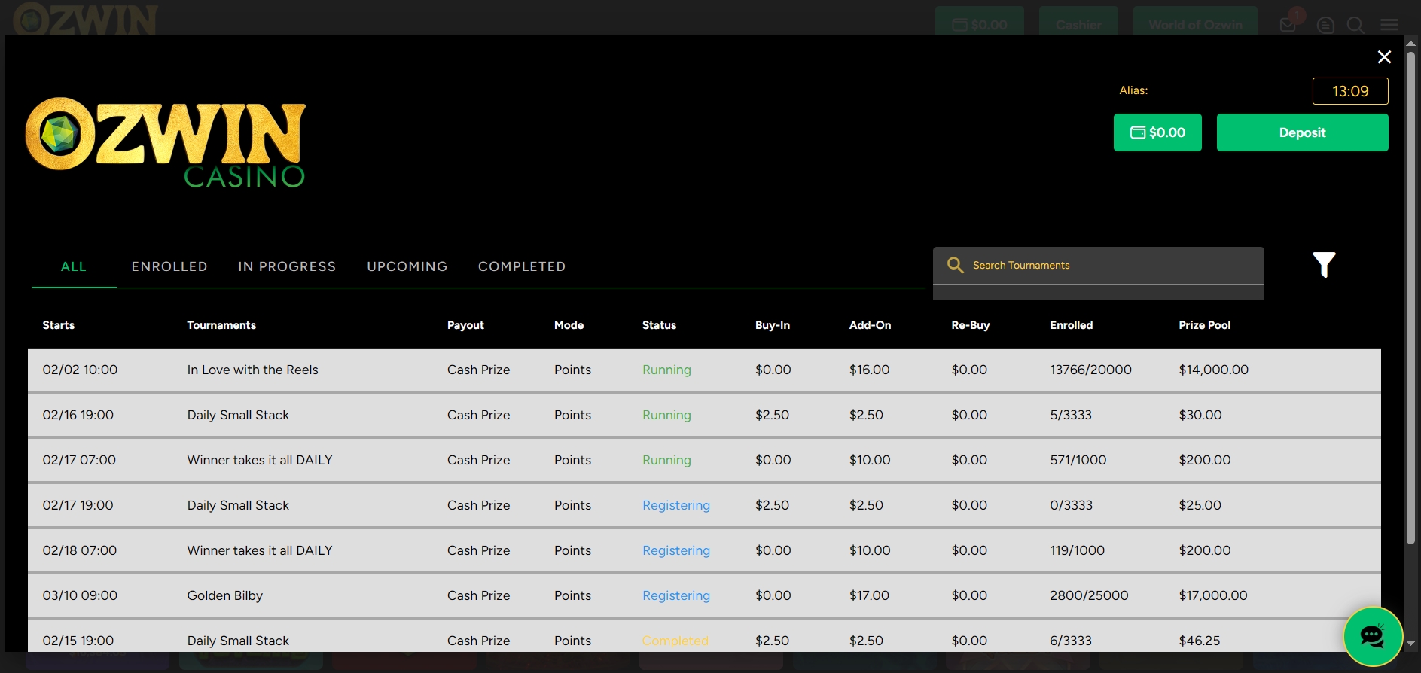This screenshot has width=1421, height=673.
Task: Open the live chat bubble icon
Action: pos(1373,636)
